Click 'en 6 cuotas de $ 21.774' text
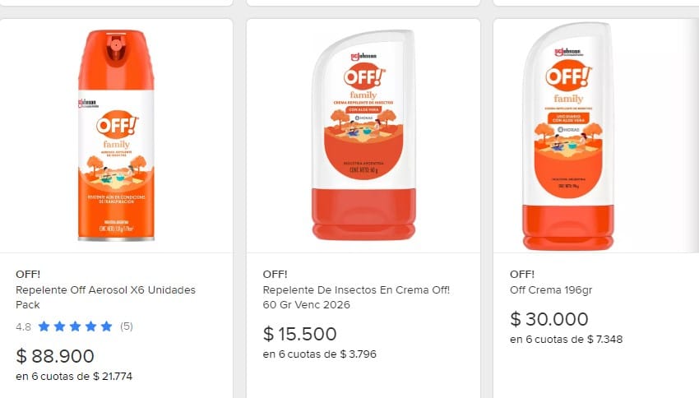This screenshot has width=699, height=398. point(74,377)
